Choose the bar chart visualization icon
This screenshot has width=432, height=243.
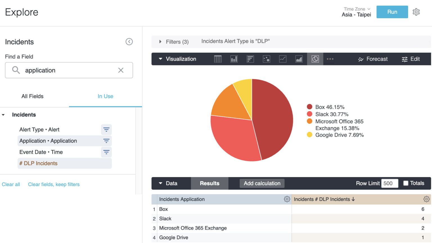pos(250,59)
